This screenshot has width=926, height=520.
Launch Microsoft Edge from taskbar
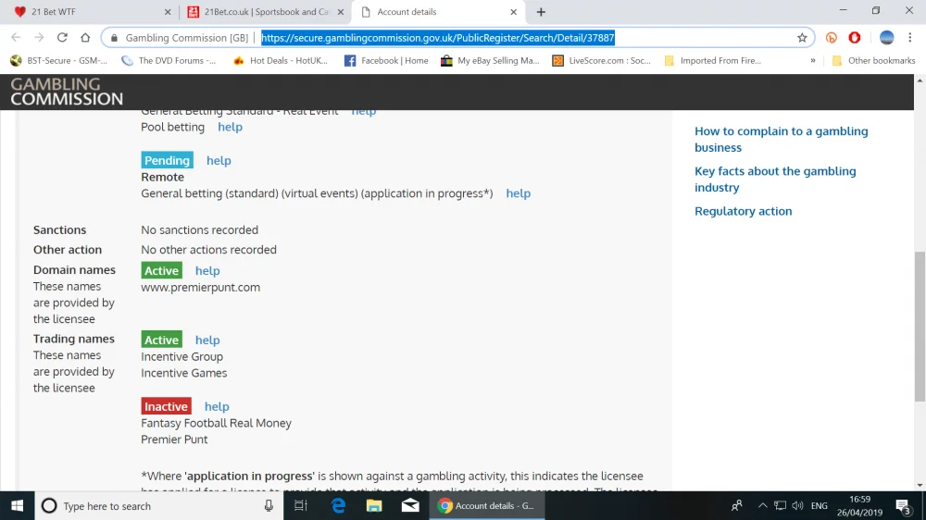pyautogui.click(x=338, y=506)
